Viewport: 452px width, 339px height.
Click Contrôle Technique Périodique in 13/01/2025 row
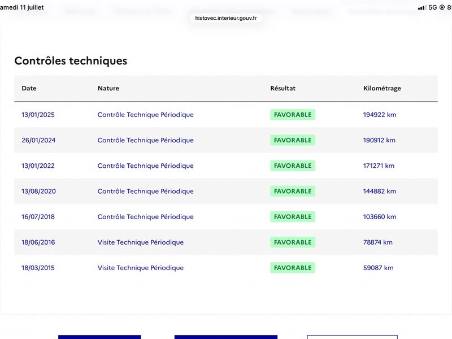[146, 115]
